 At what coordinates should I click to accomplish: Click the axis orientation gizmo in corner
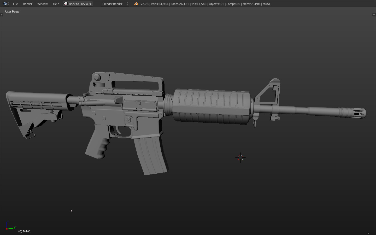click(x=10, y=225)
